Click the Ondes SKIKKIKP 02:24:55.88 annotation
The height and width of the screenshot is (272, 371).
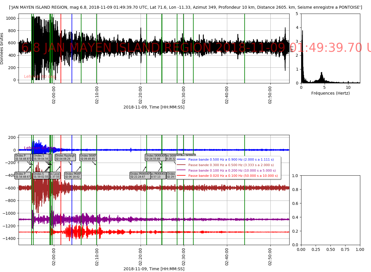155,157
